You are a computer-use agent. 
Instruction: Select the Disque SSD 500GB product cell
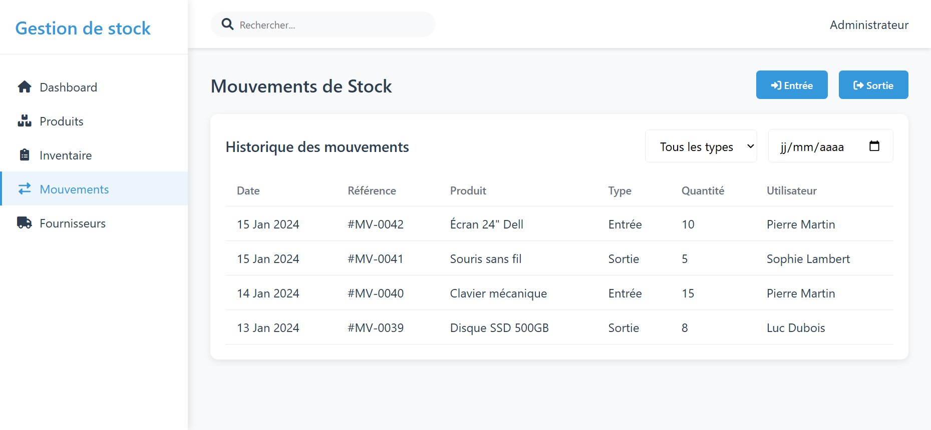pos(499,328)
